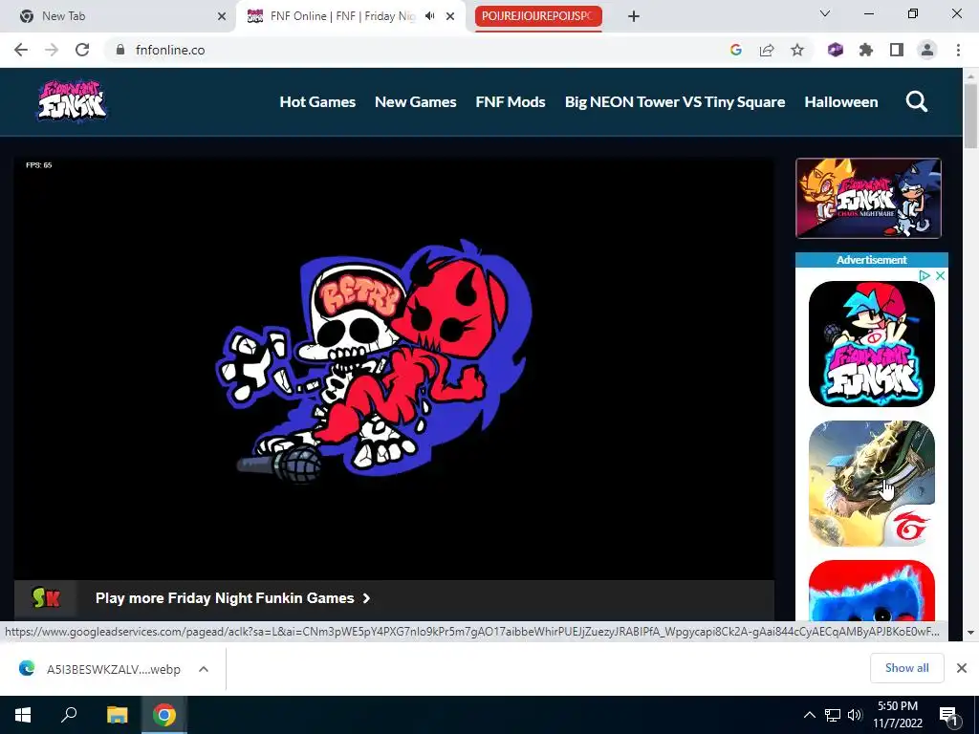Open the Garena Free Fire app ad

(872, 484)
